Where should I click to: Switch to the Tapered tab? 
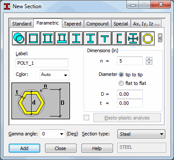click(73, 24)
